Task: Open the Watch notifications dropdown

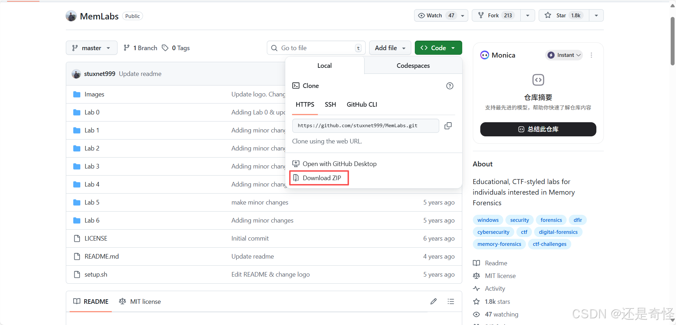Action: (x=441, y=16)
